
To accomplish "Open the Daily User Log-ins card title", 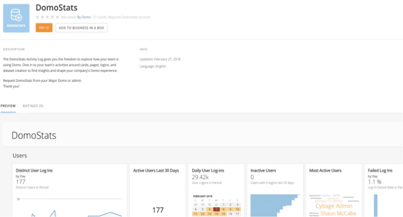I will (208, 170).
